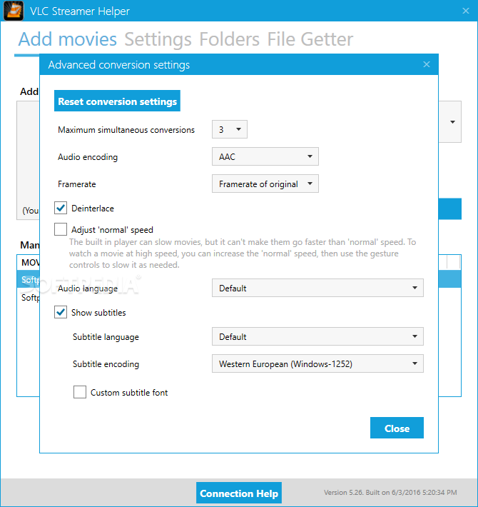Click 'Advanced conversion settings' dialog title
The image size is (478, 507).
pyautogui.click(x=119, y=65)
